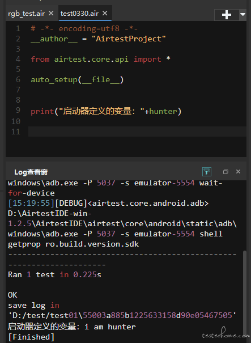Close the rgb_test.air script tab
The width and height of the screenshot is (251, 343).
click(51, 14)
